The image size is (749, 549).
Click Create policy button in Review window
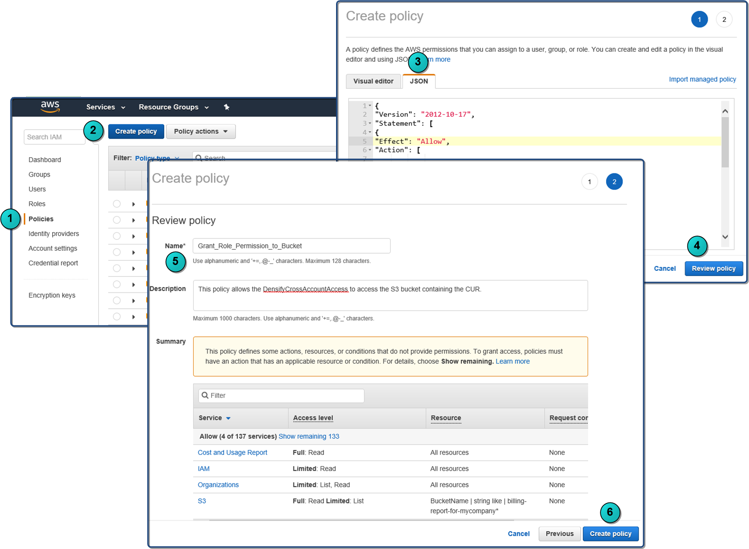[x=610, y=534]
